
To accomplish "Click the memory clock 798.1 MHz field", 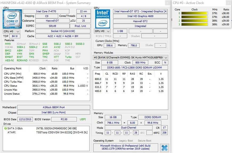I will coord(113,123).
